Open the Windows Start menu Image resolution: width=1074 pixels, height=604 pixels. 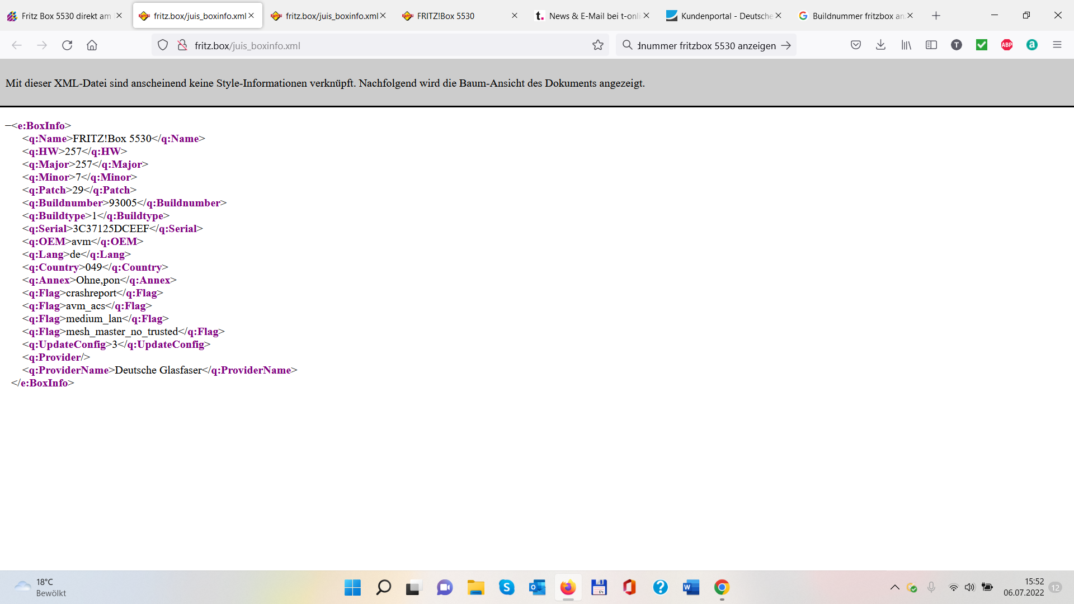pyautogui.click(x=352, y=588)
